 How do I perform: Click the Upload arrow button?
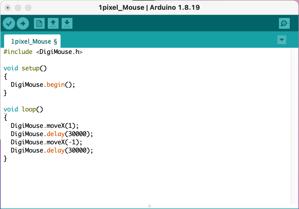point(23,23)
